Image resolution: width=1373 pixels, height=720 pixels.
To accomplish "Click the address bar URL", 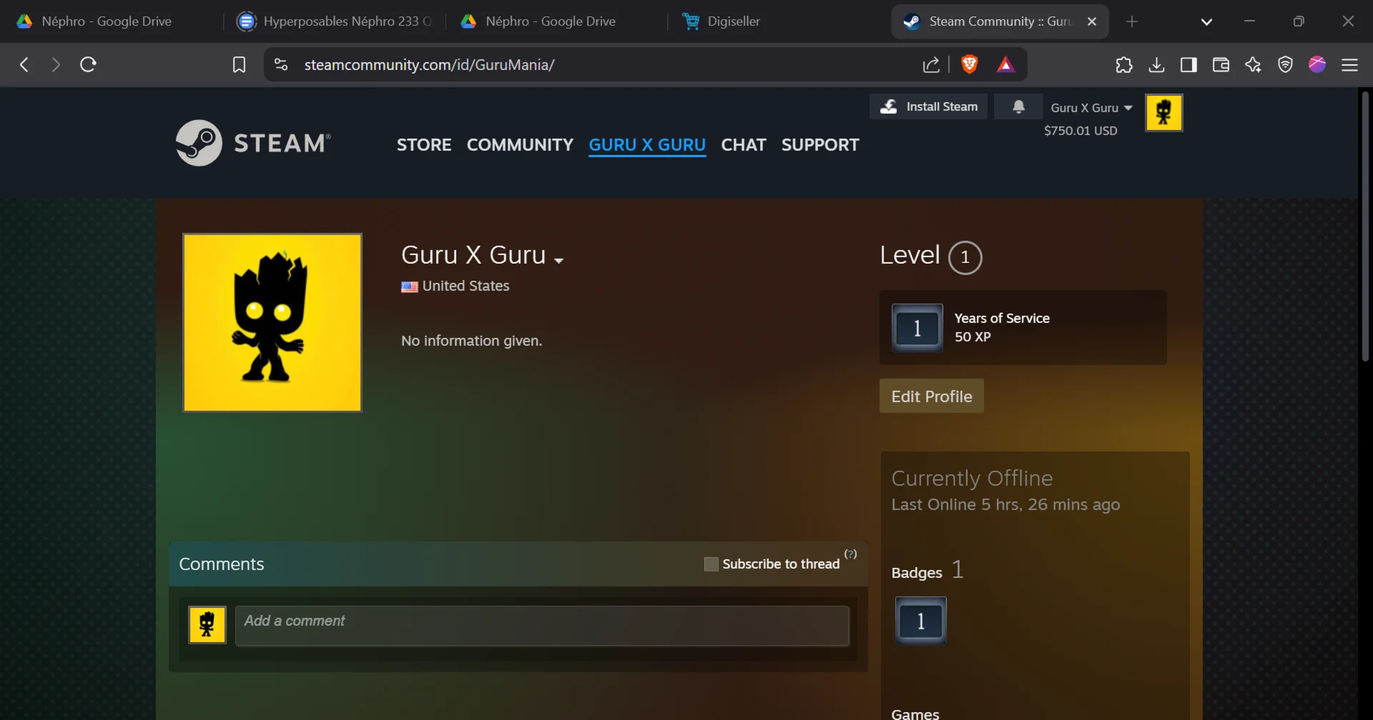I will coord(429,65).
